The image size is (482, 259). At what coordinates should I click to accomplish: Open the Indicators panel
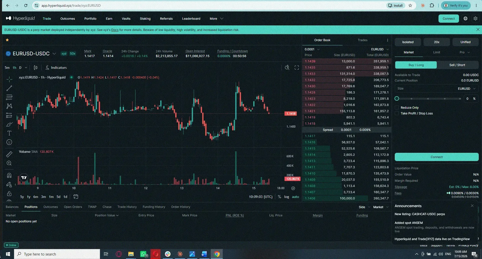56,68
